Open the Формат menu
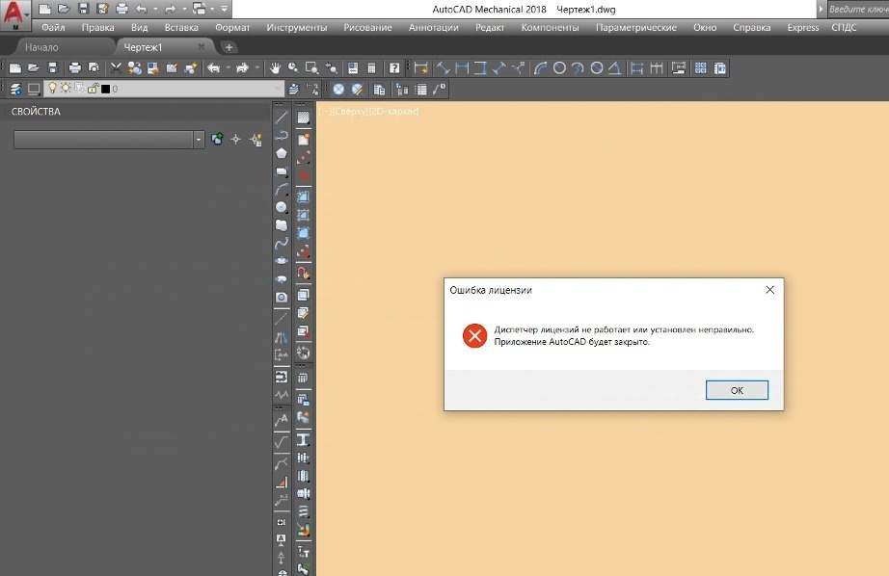 tap(232, 27)
